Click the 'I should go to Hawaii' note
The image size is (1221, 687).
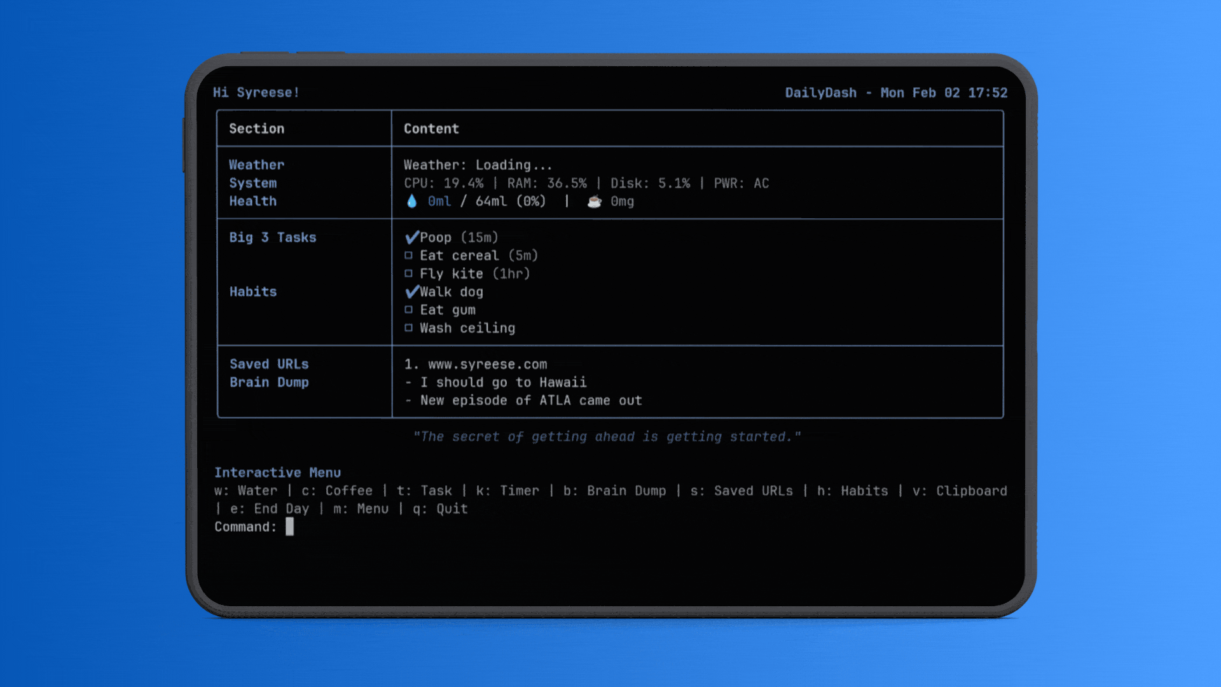[x=502, y=382]
